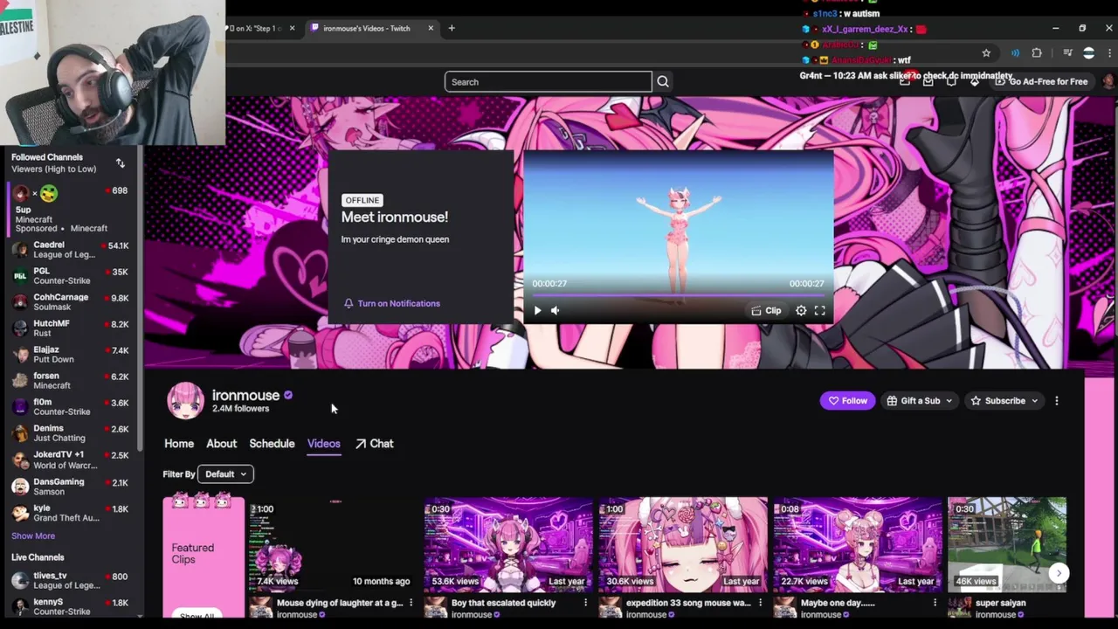Open the 'Mouse dying of laughter' clip thumbnail
This screenshot has width=1118, height=629.
click(x=334, y=544)
